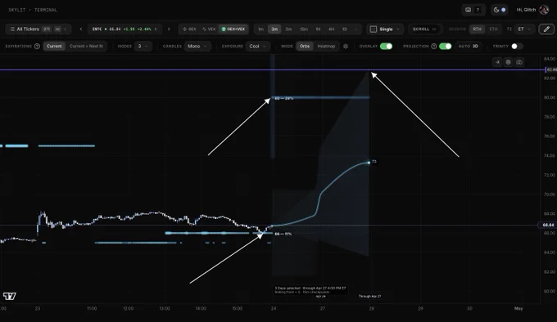557x322 pixels.
Task: Select the RTH session
Action: point(477,29)
